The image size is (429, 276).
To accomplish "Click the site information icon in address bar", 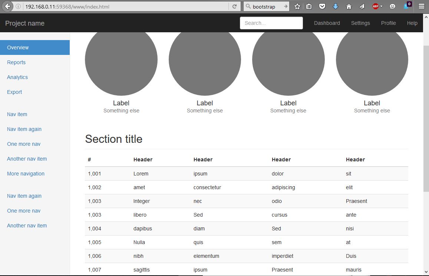I will click(19, 7).
